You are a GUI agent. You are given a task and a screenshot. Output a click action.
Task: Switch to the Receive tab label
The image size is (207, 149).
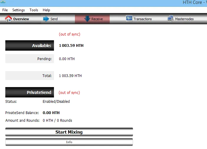coord(97,19)
